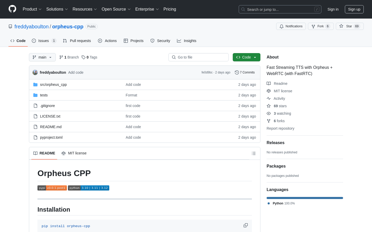Open the GitHub home logo
The image size is (372, 232).
[x=12, y=9]
